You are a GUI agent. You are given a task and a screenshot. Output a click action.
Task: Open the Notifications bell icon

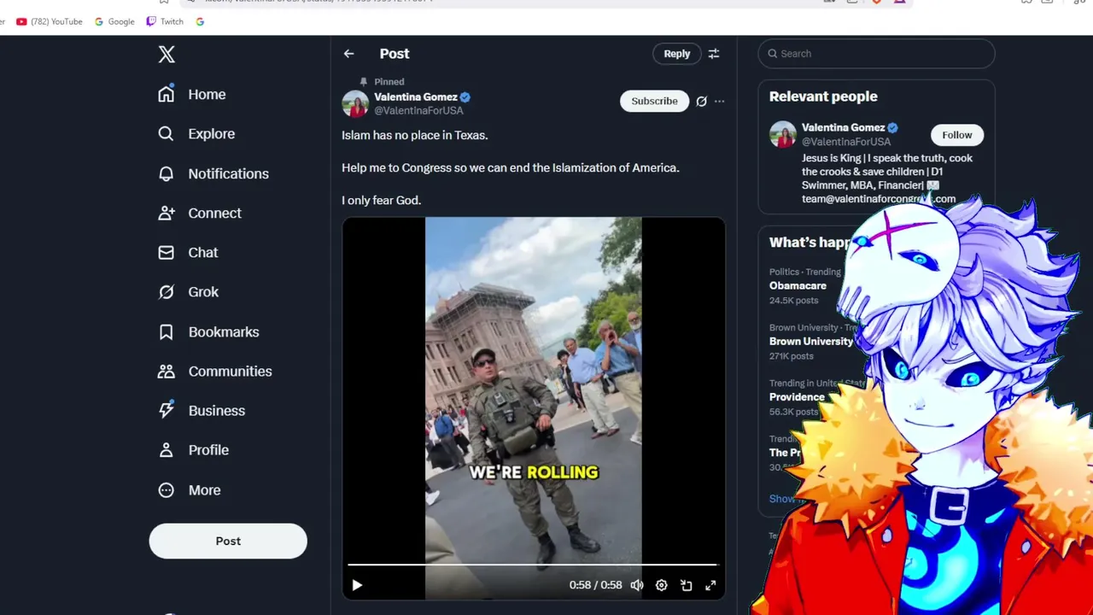click(166, 173)
